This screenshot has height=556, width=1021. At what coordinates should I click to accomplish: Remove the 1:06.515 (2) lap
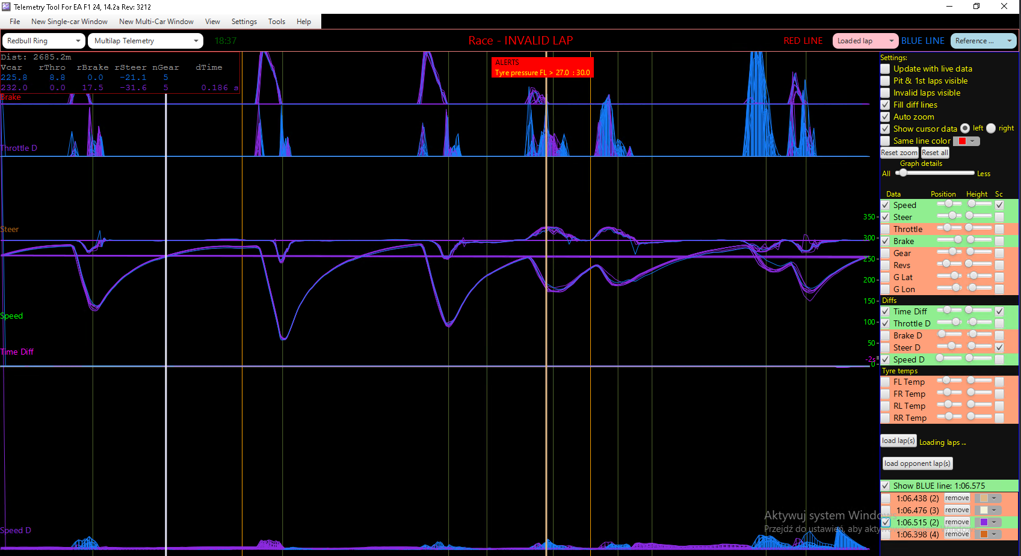click(957, 522)
